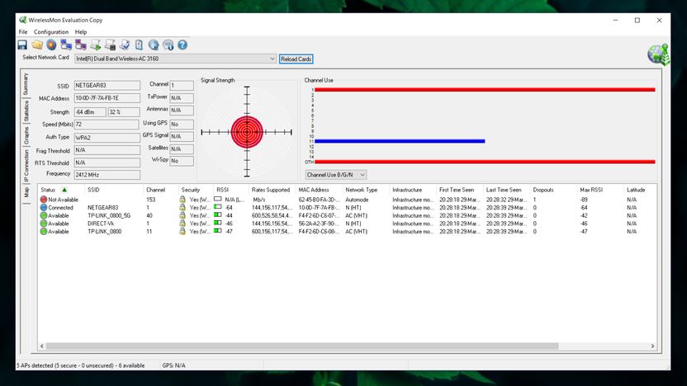Click the red channel 1 usage bar
The image size is (687, 386).
click(485, 90)
